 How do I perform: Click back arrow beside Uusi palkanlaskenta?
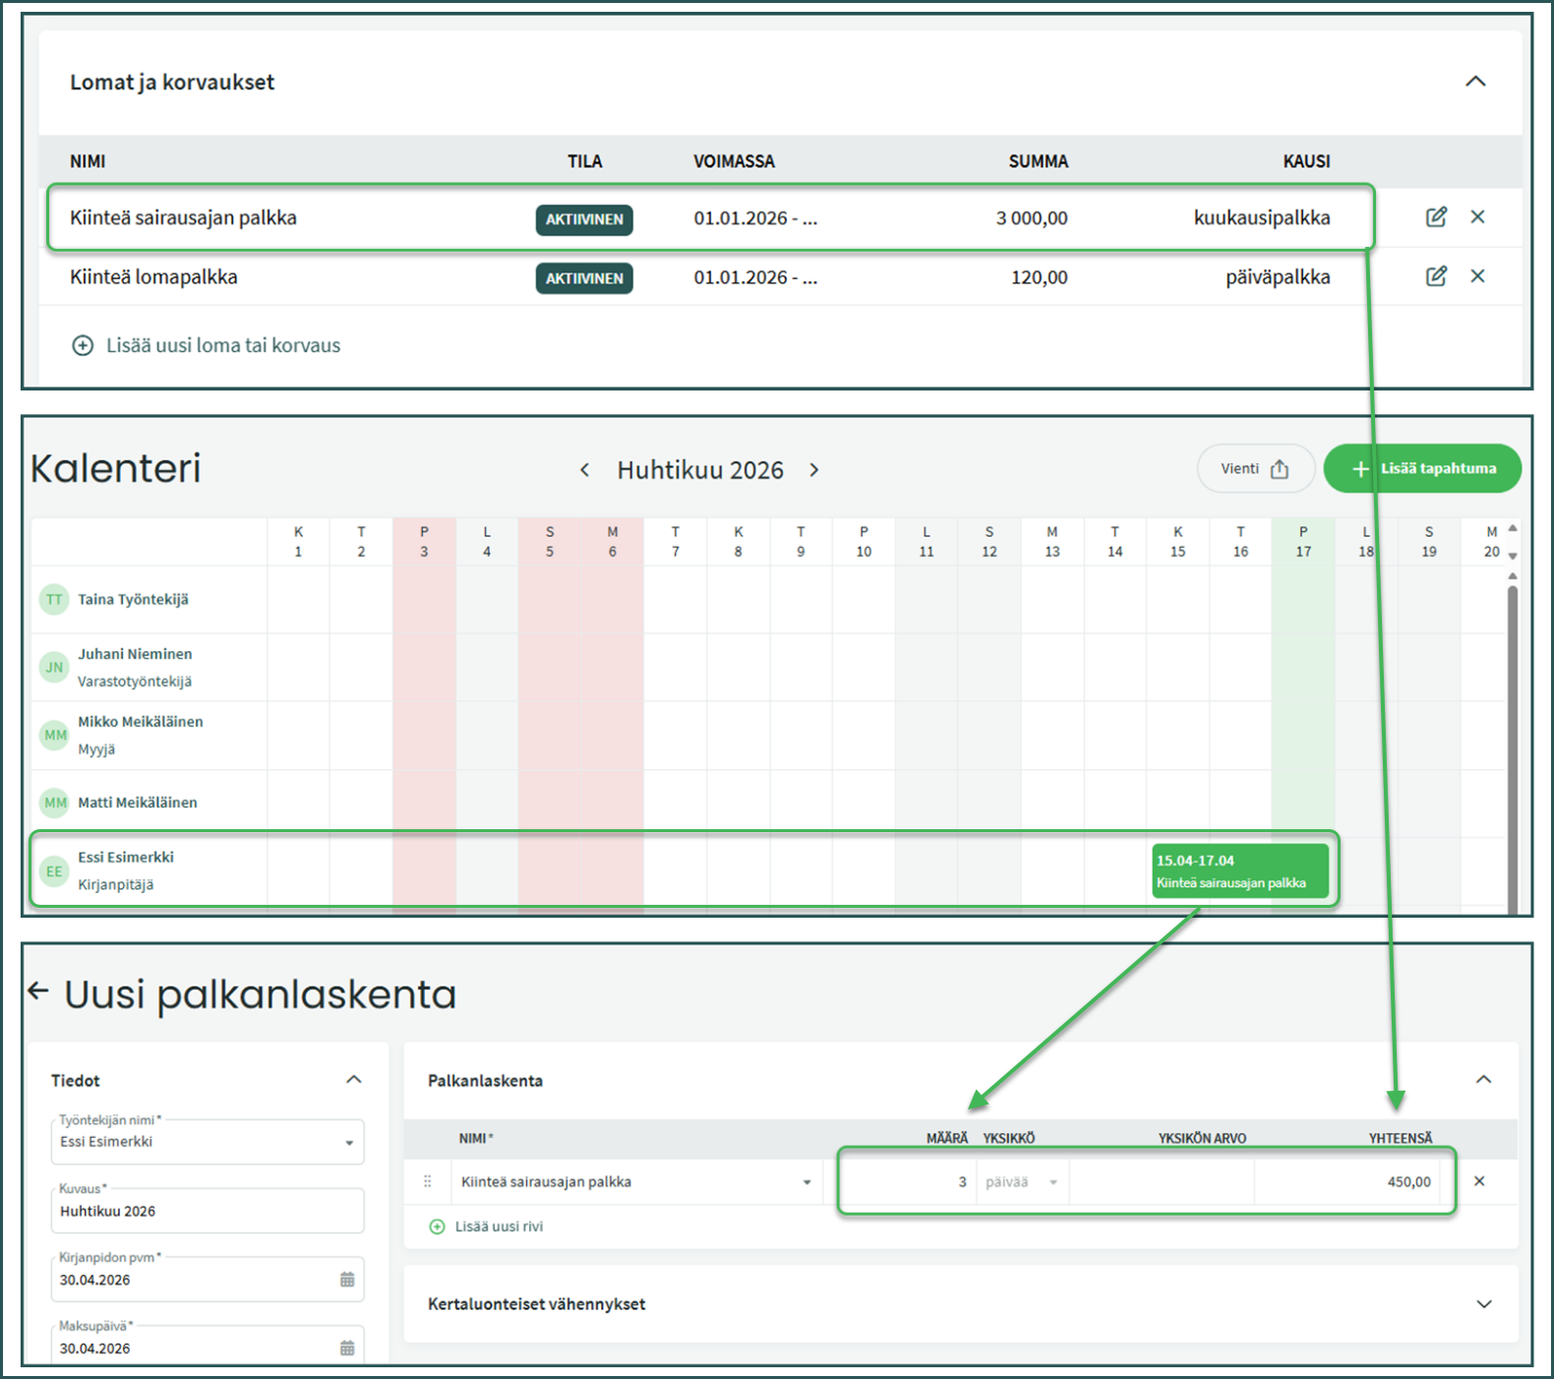point(38,990)
